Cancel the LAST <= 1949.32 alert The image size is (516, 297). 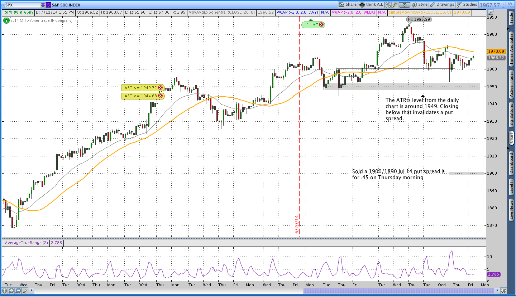(160, 87)
